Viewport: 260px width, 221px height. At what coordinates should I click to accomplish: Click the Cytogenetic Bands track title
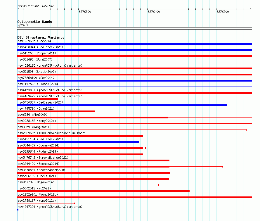[x=35, y=22]
